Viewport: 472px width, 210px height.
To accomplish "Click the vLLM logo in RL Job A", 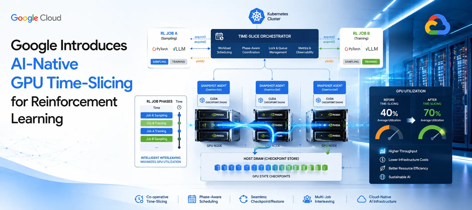I will 179,49.
